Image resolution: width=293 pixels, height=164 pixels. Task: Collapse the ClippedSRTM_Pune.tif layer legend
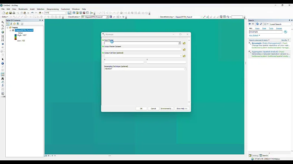(x=11, y=30)
